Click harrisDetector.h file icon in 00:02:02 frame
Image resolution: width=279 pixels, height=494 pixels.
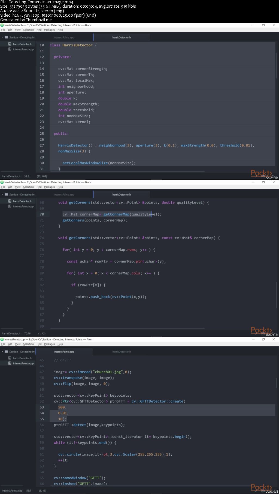point(10,44)
